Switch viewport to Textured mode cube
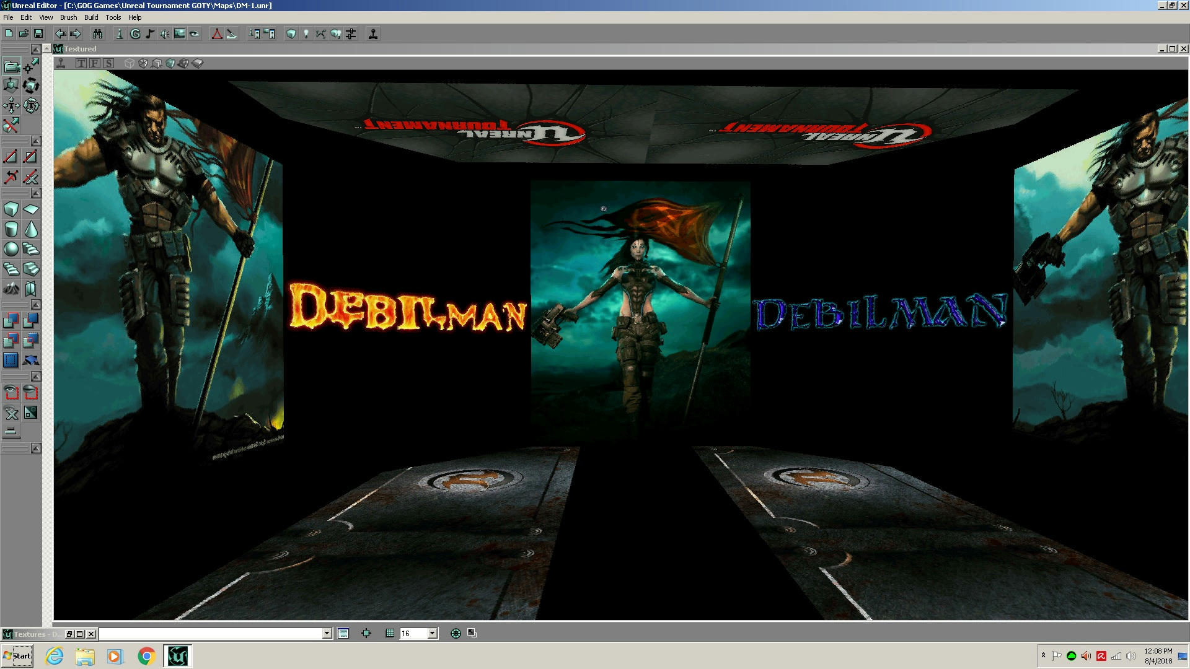The image size is (1190, 669). (x=170, y=63)
